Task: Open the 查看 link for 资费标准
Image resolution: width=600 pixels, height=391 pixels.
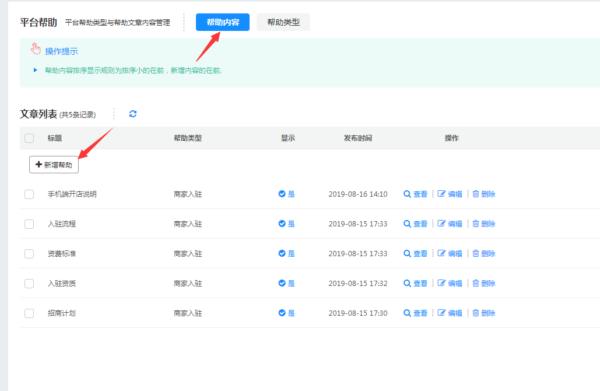Action: click(420, 253)
